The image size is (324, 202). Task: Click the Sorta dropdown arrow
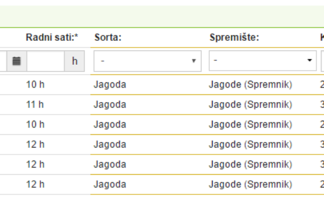[x=193, y=61]
